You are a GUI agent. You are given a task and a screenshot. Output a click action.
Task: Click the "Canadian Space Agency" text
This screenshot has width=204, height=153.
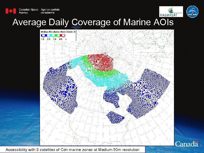coord(29,11)
